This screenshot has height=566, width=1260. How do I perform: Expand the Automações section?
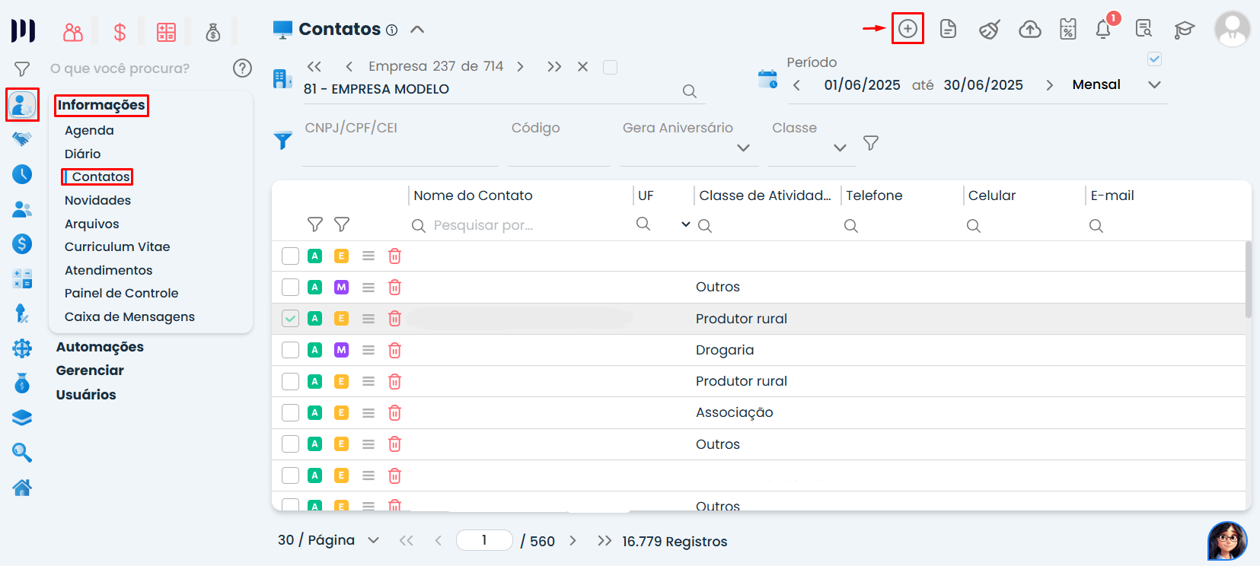pyautogui.click(x=100, y=347)
